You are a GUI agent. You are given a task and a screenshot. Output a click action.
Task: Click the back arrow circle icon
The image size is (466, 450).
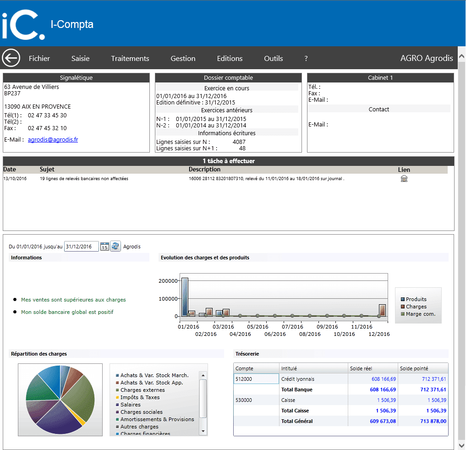tap(11, 58)
